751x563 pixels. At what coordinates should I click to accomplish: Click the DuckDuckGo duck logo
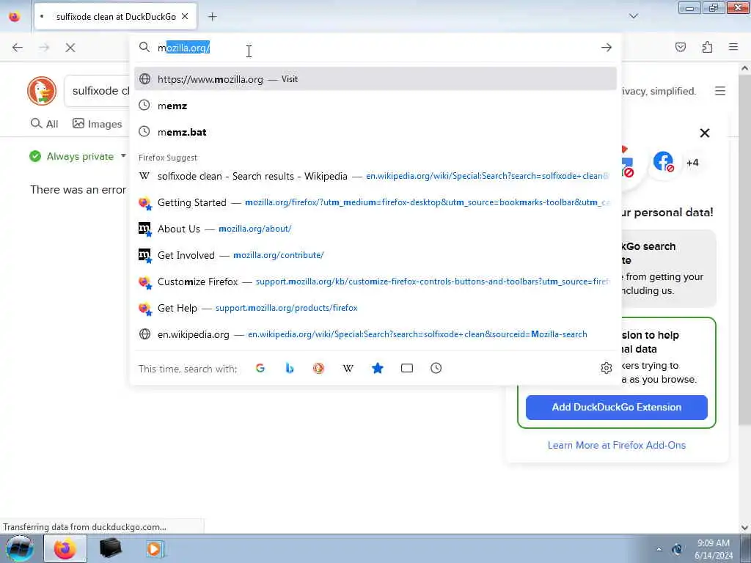42,90
